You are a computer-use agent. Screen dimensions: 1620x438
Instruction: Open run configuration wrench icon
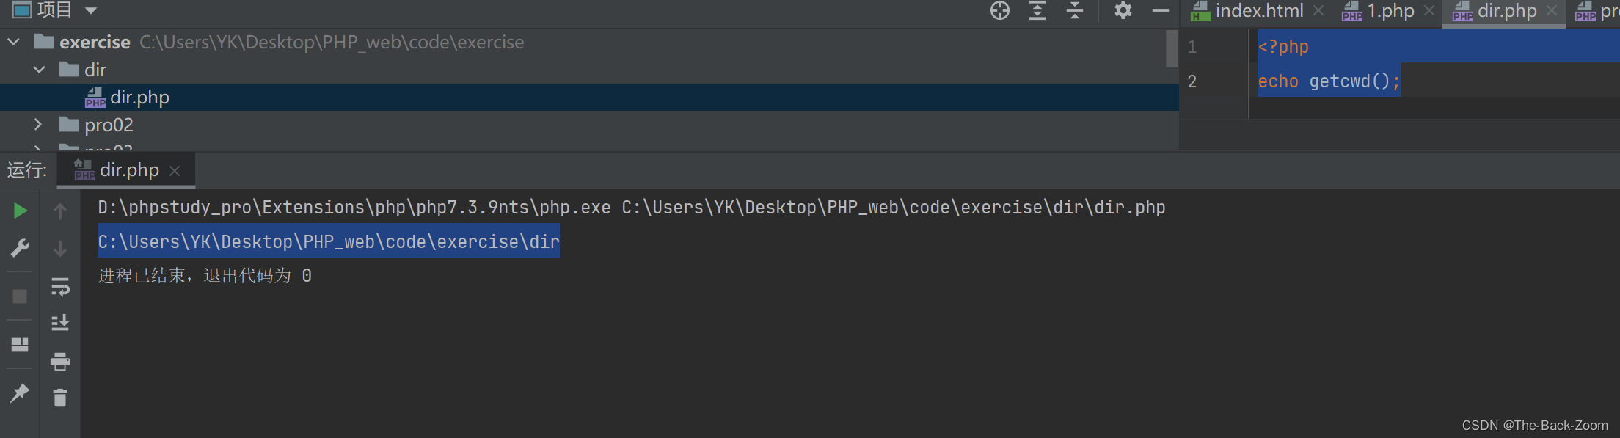(x=21, y=248)
